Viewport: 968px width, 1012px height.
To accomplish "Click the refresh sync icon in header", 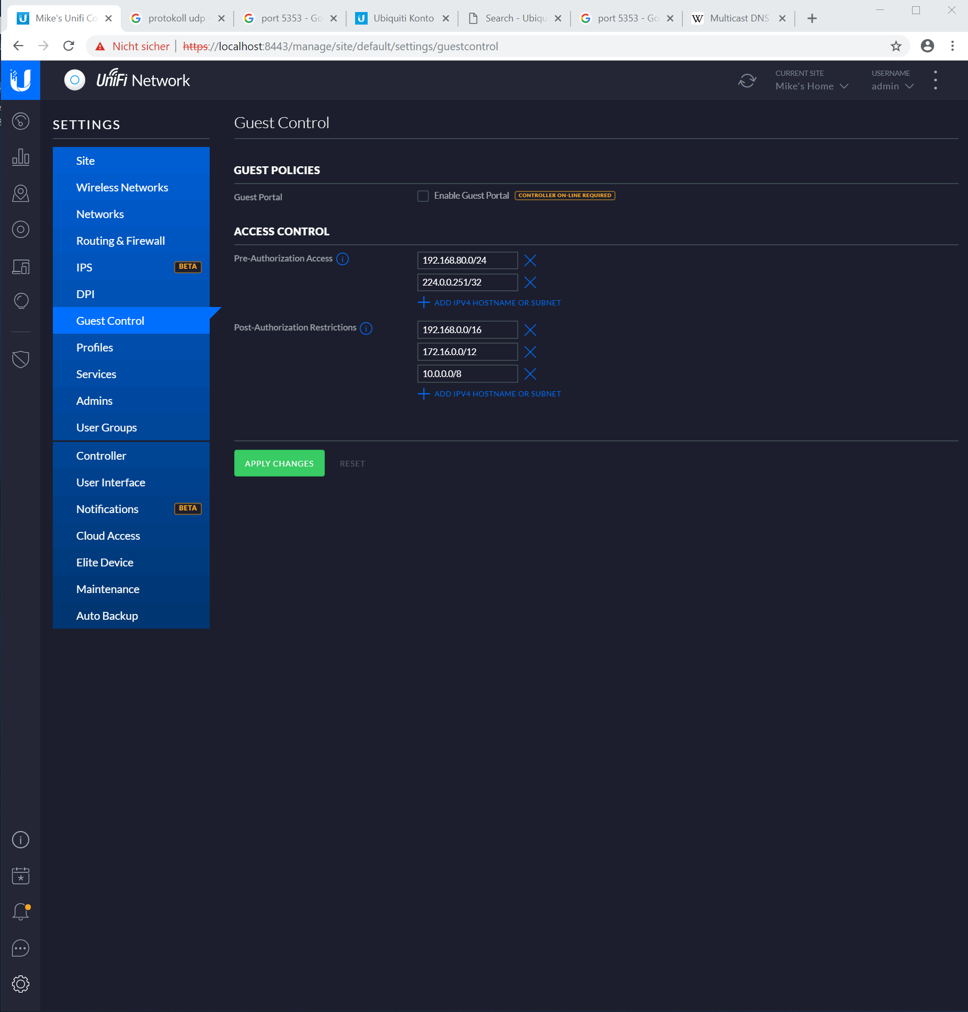I will point(747,81).
